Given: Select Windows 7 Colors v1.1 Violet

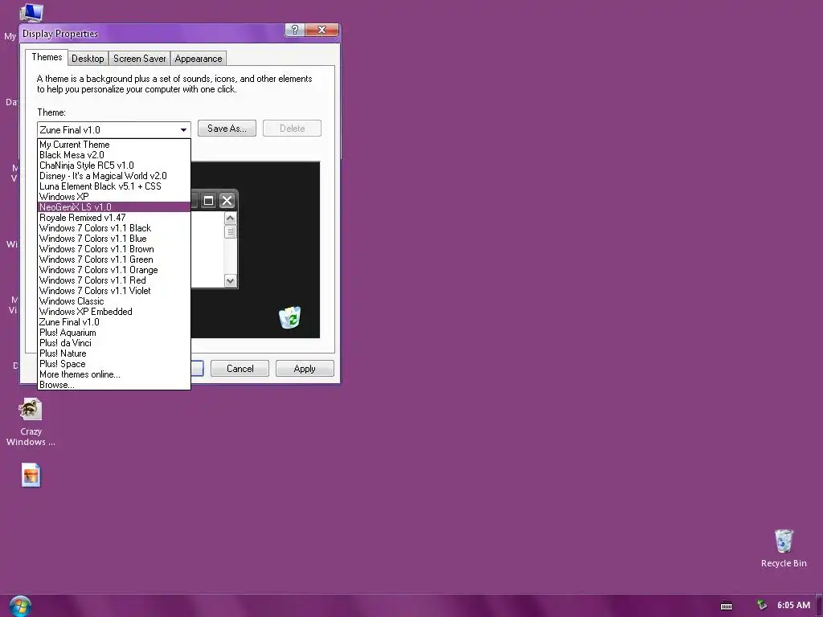Looking at the screenshot, I should pos(114,291).
